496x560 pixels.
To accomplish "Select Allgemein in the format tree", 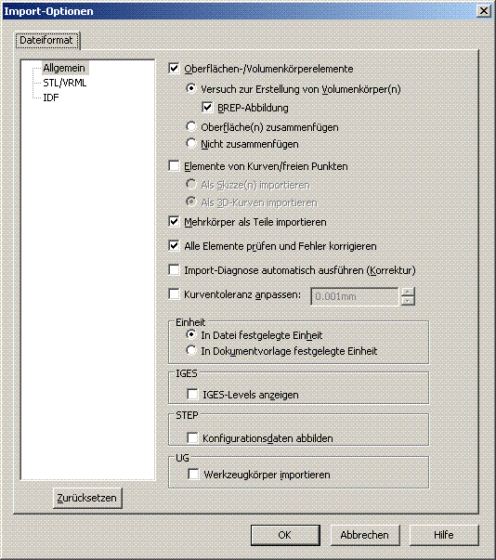I will pyautogui.click(x=64, y=68).
